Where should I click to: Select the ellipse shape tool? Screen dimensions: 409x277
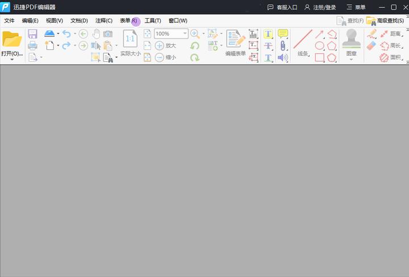[x=320, y=46]
